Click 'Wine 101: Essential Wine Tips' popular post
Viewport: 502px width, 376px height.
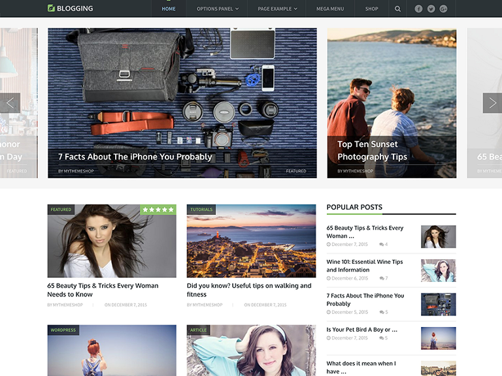[x=365, y=266]
